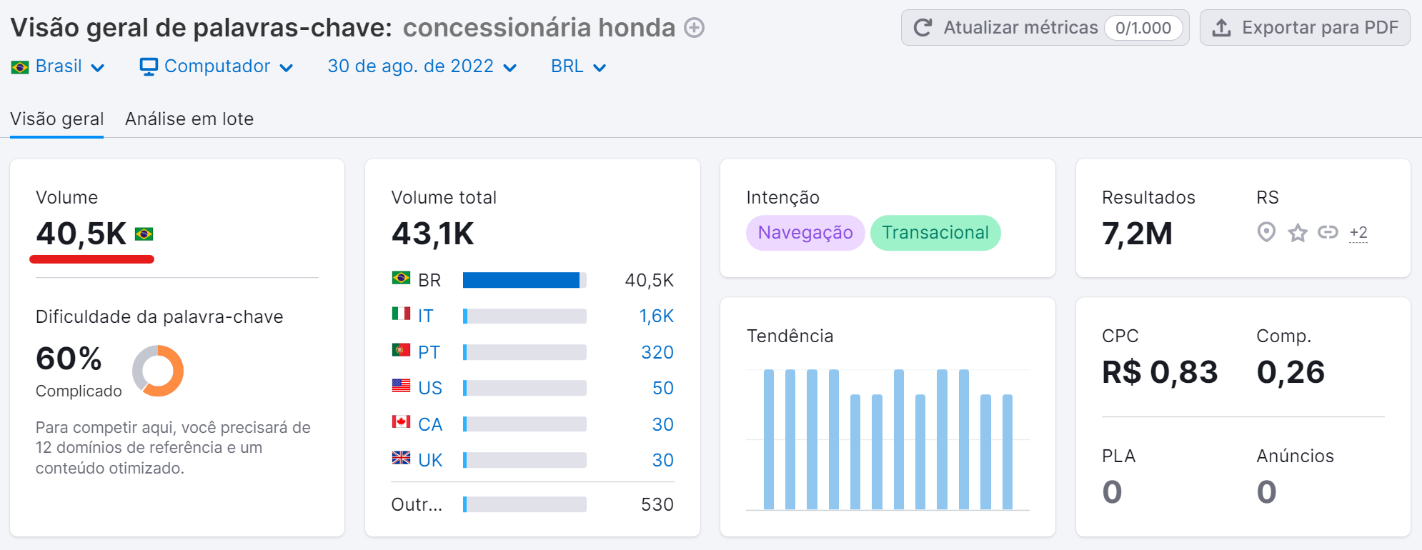
Task: Click the Outr... volume progress bar
Action: click(524, 504)
